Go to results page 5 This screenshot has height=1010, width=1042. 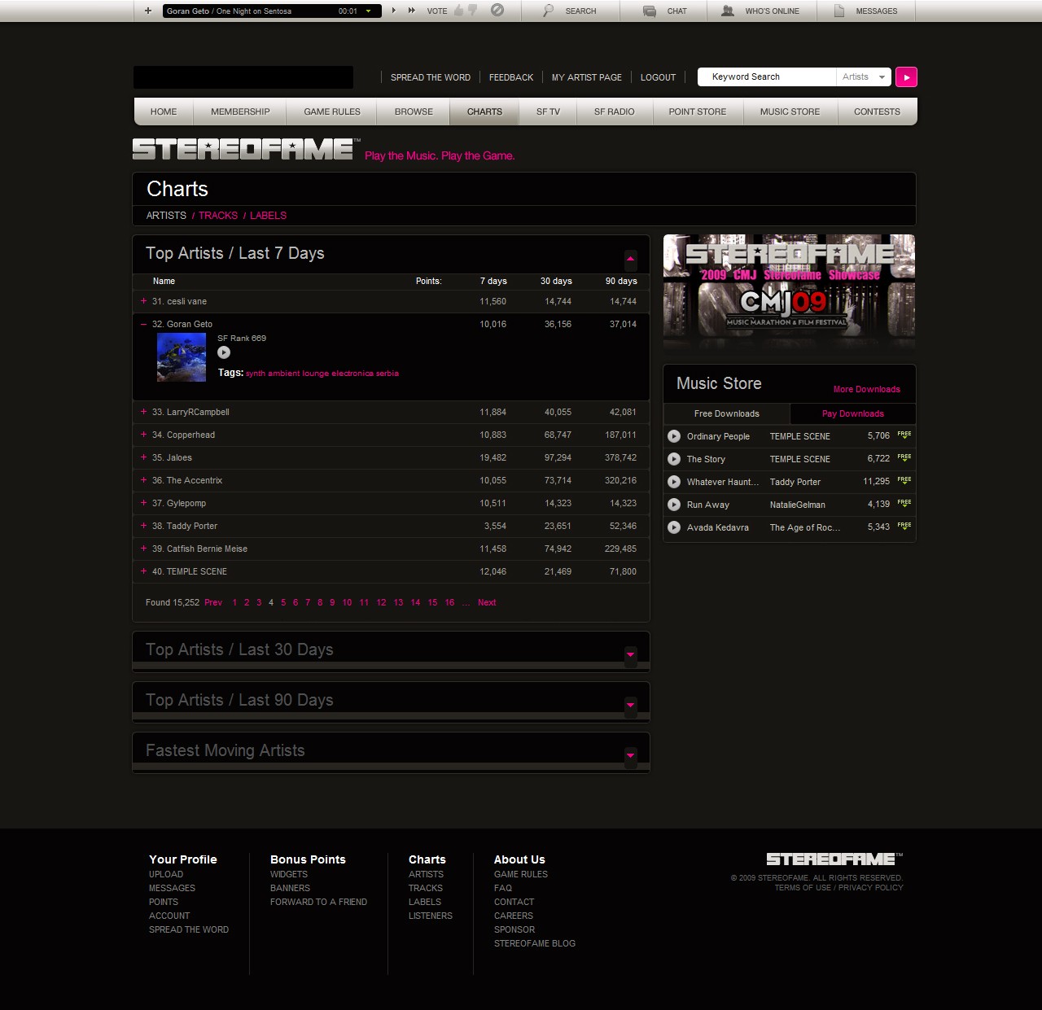[x=283, y=602]
